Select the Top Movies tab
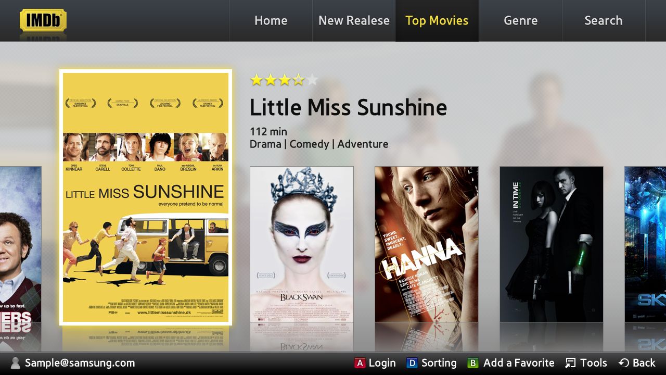This screenshot has width=666, height=375. click(x=437, y=21)
